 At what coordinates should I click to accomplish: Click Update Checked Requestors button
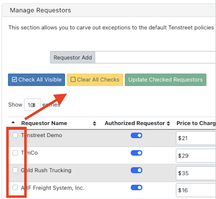pyautogui.click(x=165, y=80)
